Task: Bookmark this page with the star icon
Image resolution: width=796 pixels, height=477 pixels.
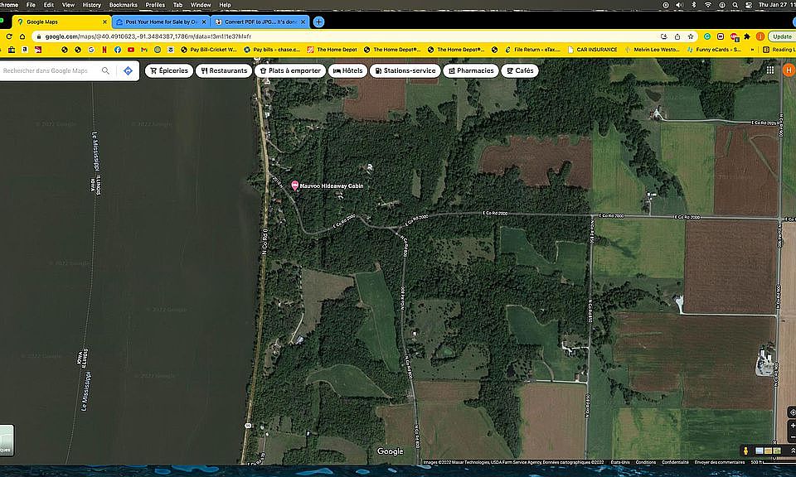Action: tap(691, 36)
